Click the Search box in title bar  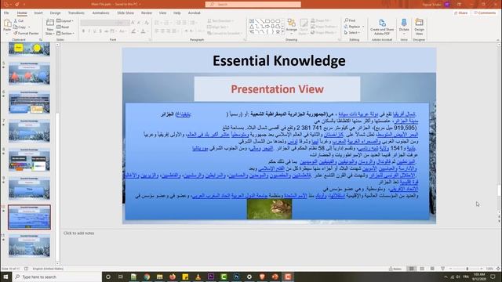tap(253, 4)
